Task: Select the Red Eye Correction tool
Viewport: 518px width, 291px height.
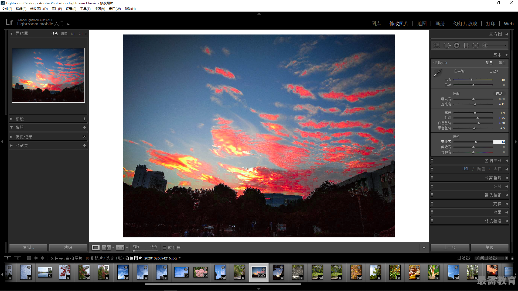Action: (x=456, y=46)
